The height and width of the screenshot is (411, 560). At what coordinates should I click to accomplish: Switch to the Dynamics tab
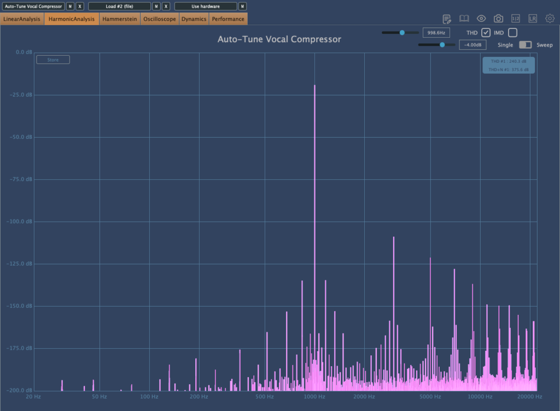pyautogui.click(x=194, y=19)
